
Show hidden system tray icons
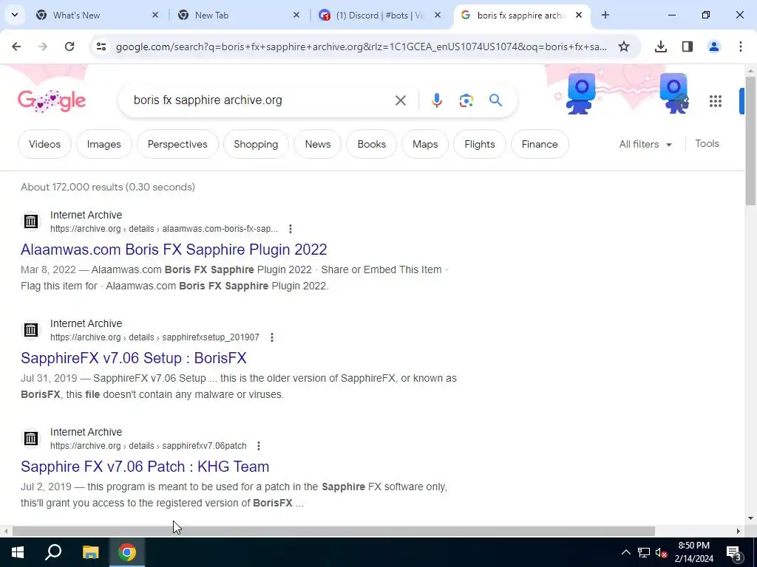pyautogui.click(x=625, y=552)
